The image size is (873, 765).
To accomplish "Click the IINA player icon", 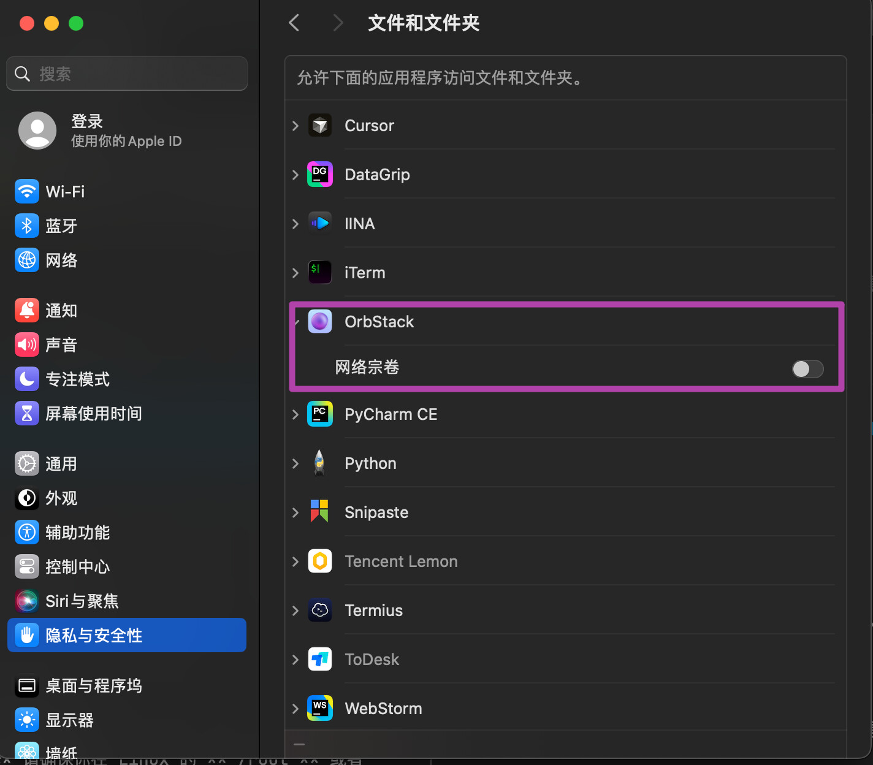I will click(319, 224).
